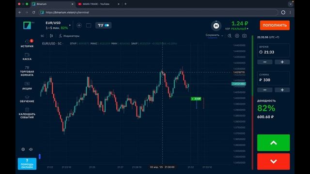
Task: Open the Индикаторы menu
Action: tap(69, 36)
